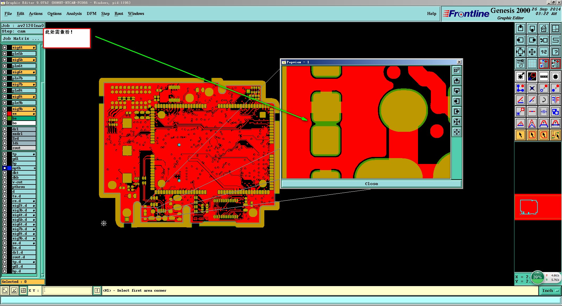
Task: Select the sig8t layer name
Action: pyautogui.click(x=24, y=97)
